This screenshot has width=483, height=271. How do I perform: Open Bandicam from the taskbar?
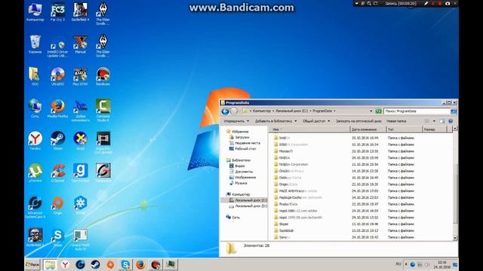tap(155, 264)
